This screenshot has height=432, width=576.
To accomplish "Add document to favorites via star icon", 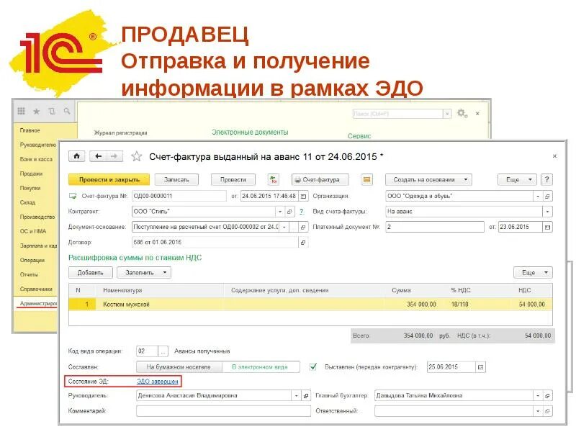I will tap(137, 156).
